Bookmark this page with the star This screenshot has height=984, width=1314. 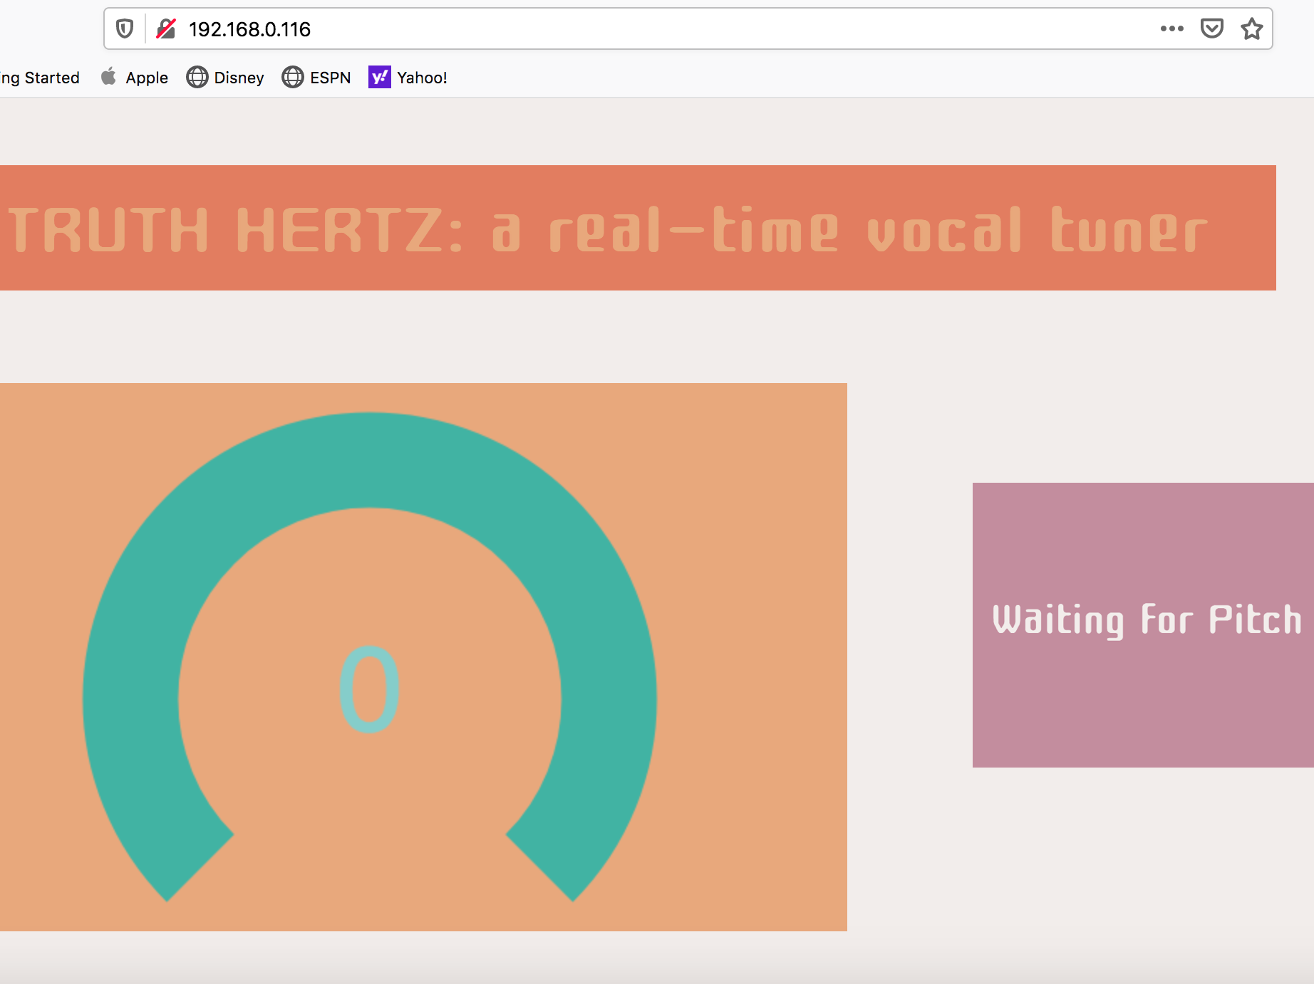tap(1251, 29)
